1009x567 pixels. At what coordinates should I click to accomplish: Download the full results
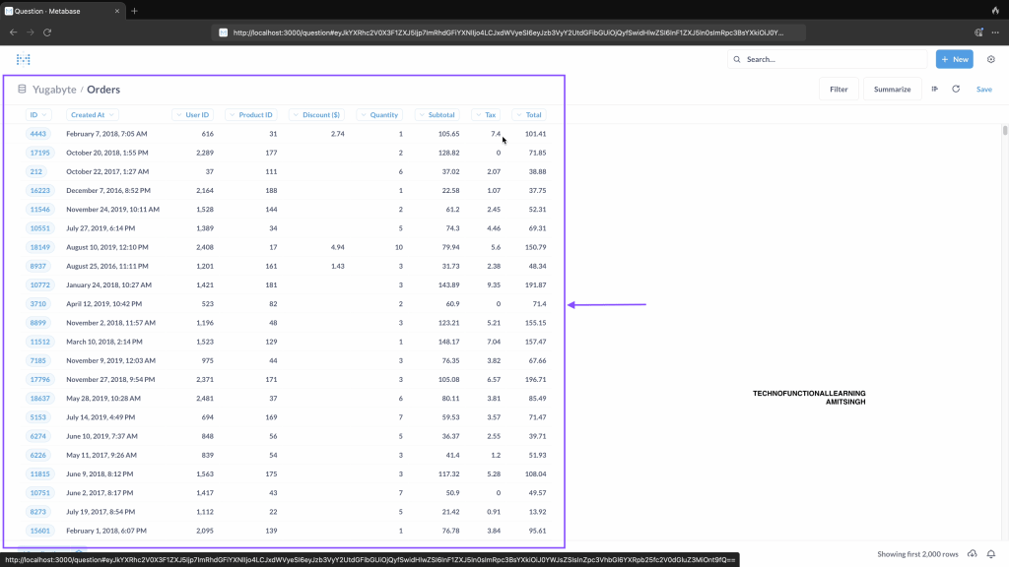click(973, 554)
